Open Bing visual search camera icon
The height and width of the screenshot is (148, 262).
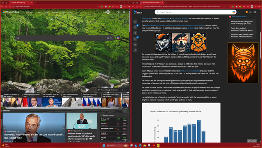[x=112, y=38]
